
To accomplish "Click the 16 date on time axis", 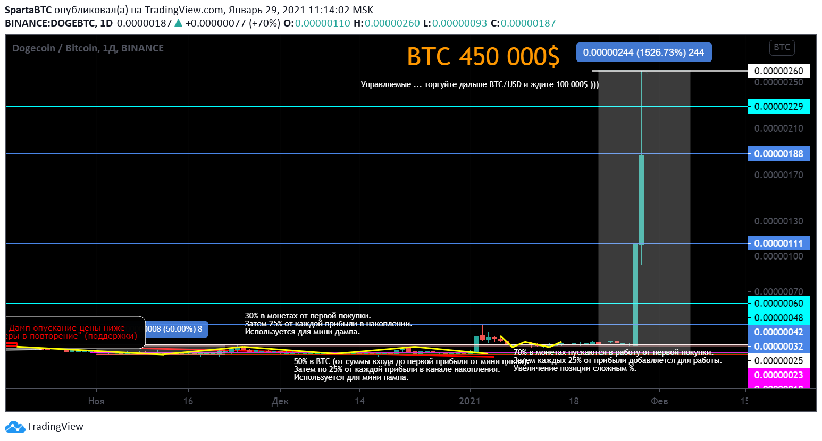I will coord(188,401).
